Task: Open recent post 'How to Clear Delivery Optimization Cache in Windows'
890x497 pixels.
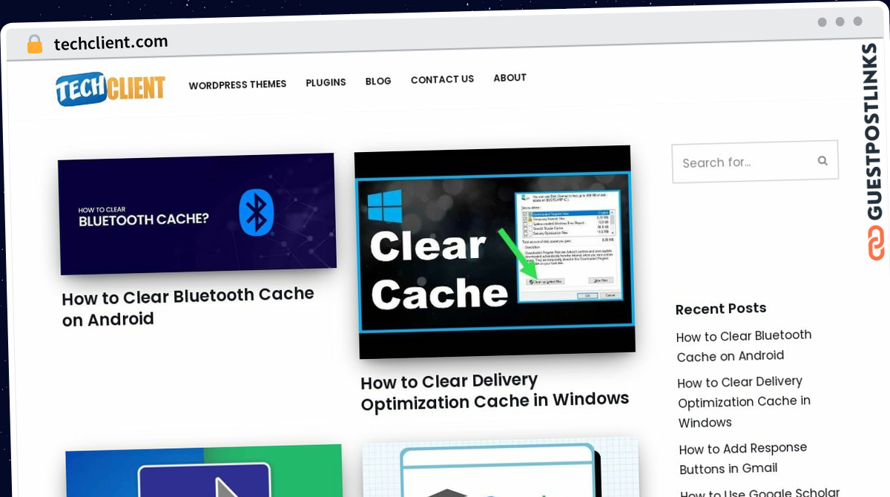Action: (745, 402)
